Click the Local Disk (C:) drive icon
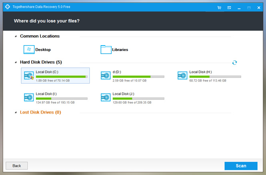The image size is (266, 175). tap(29, 76)
